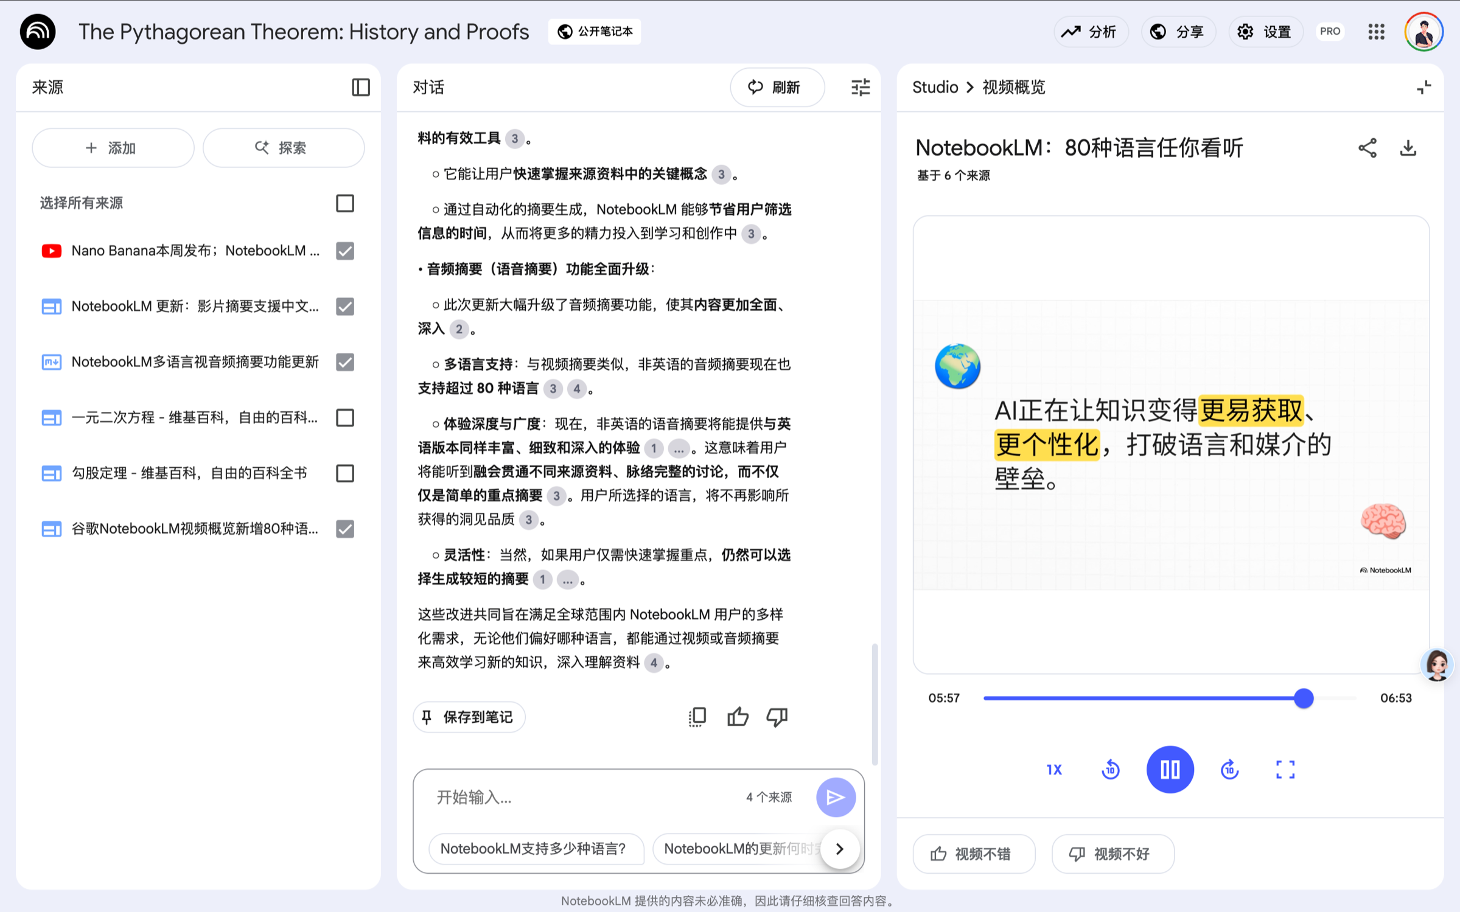Click citation 2 after 深入
This screenshot has width=1460, height=912.
click(x=459, y=329)
